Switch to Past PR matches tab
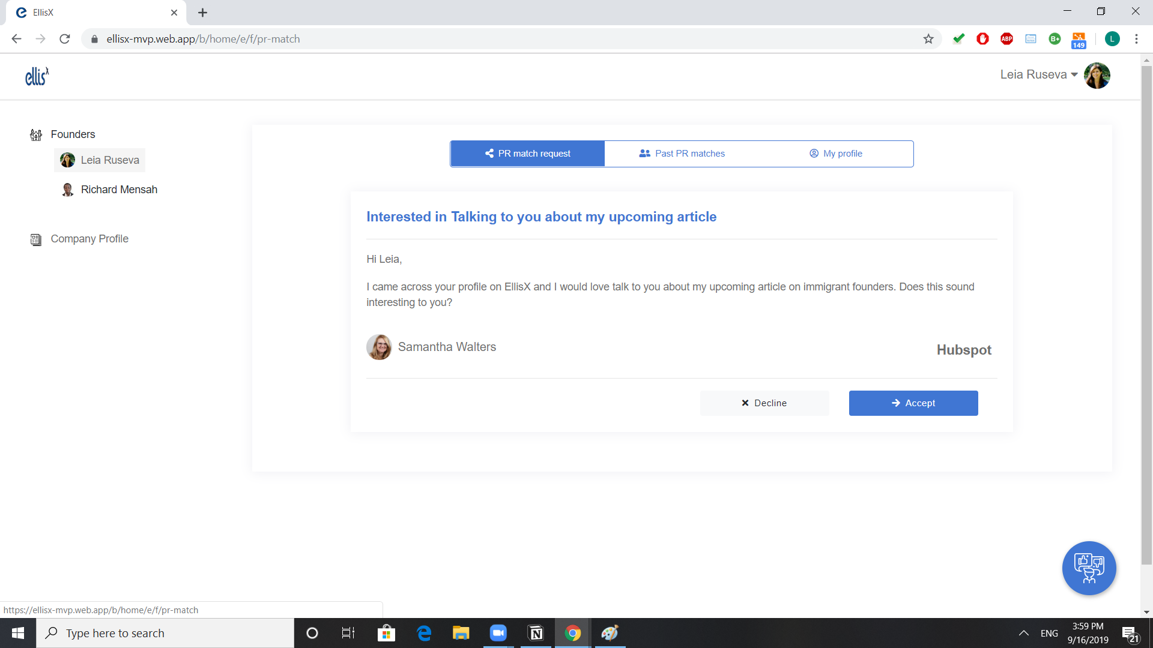1153x648 pixels. (682, 154)
